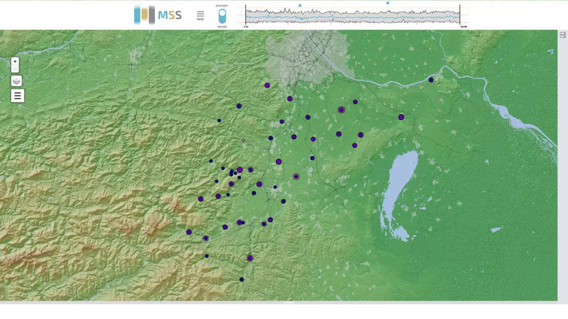
Task: Click the ARCHIV label under the switch
Action: (222, 27)
